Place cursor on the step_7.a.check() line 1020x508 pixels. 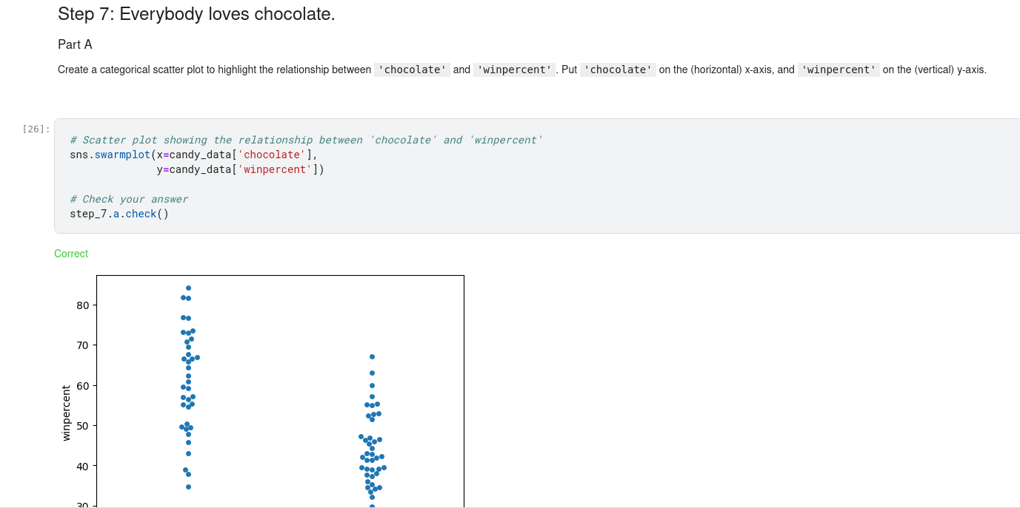click(119, 214)
